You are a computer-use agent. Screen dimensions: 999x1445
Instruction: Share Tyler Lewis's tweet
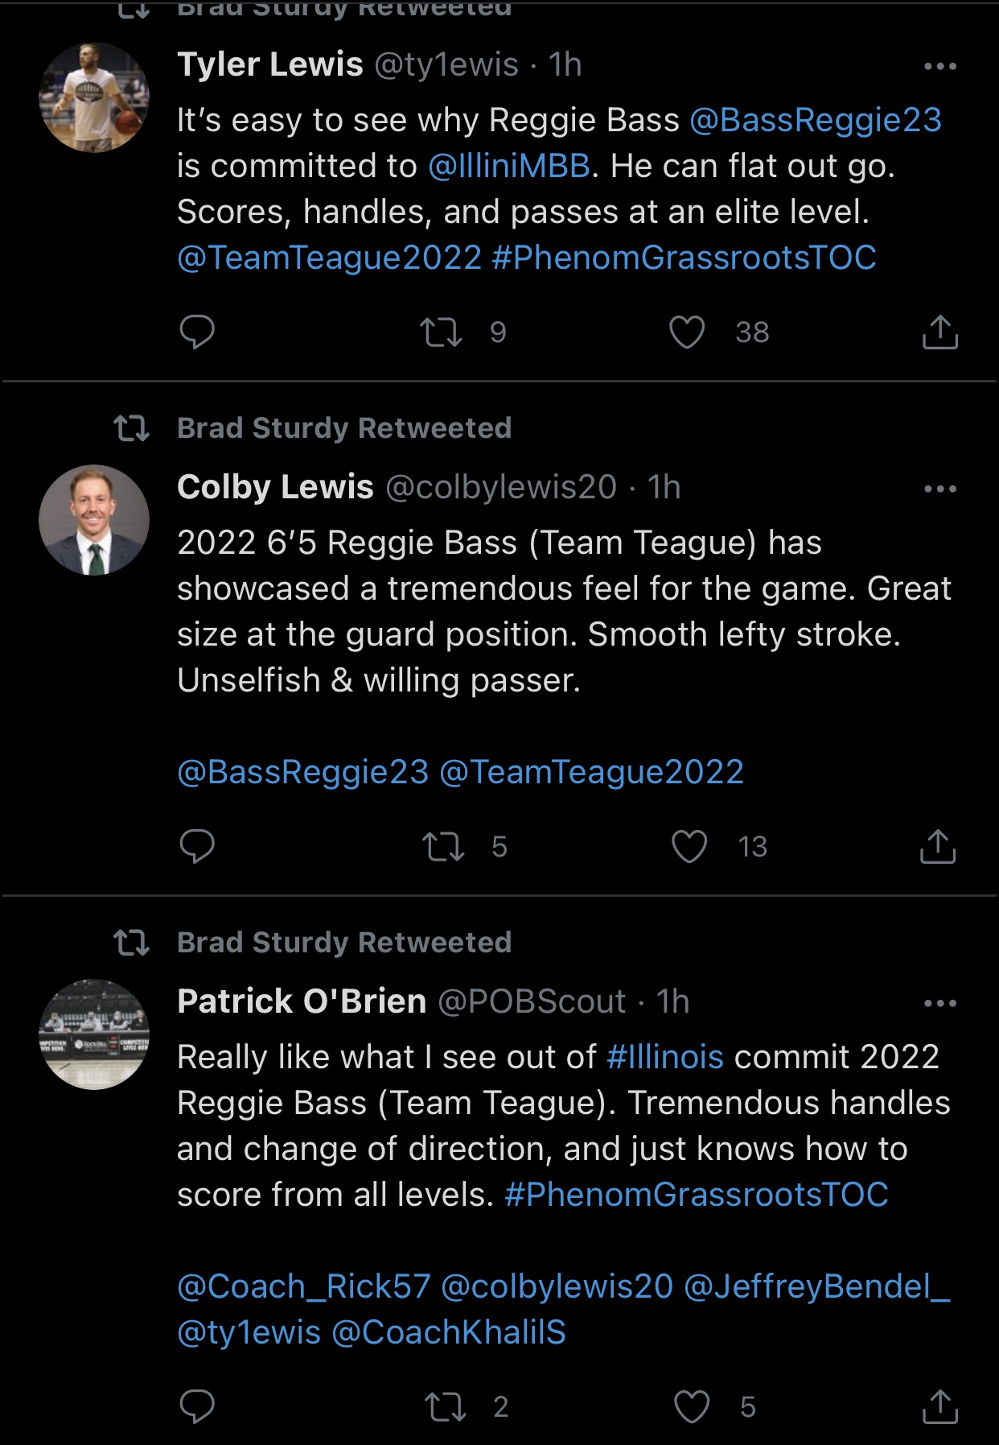coord(939,332)
